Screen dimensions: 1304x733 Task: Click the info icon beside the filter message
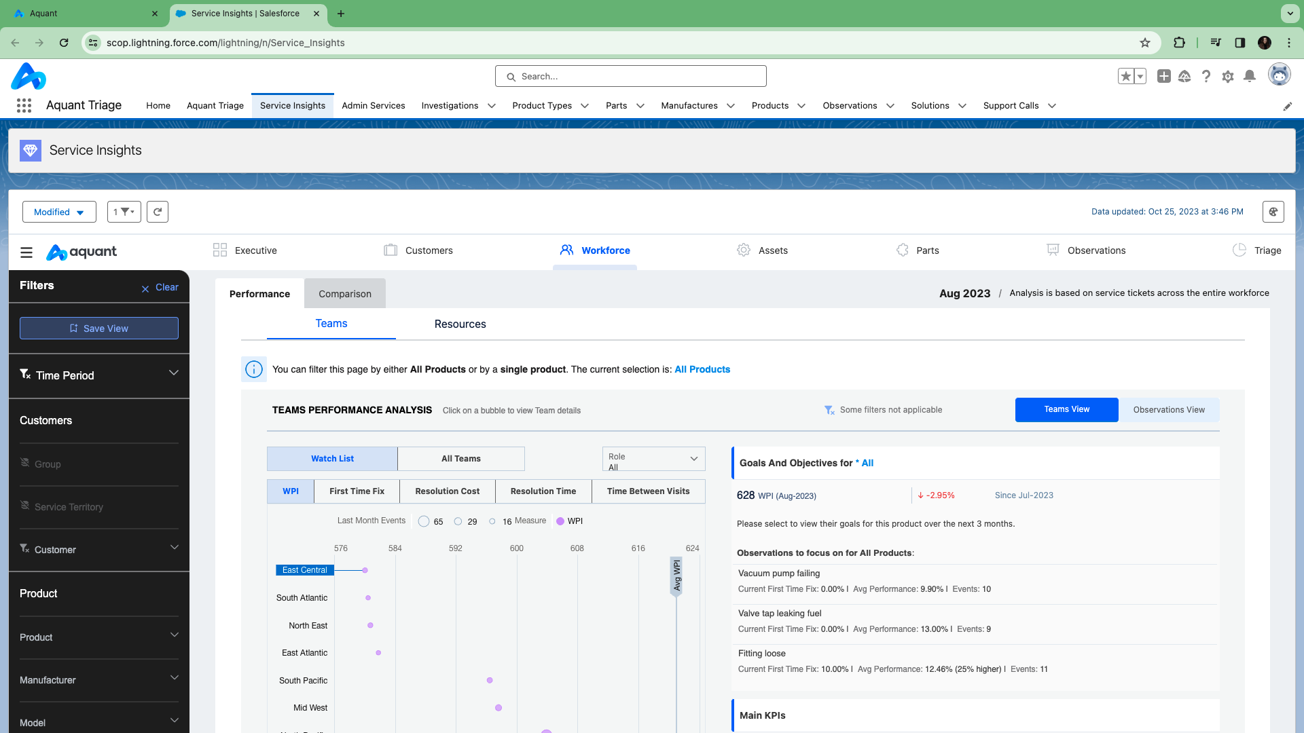click(254, 369)
